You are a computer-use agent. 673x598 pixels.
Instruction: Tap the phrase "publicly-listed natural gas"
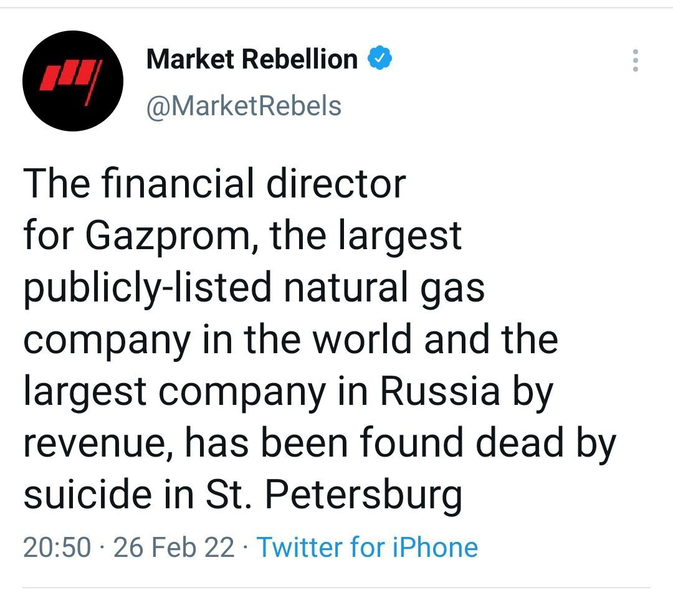point(254,287)
